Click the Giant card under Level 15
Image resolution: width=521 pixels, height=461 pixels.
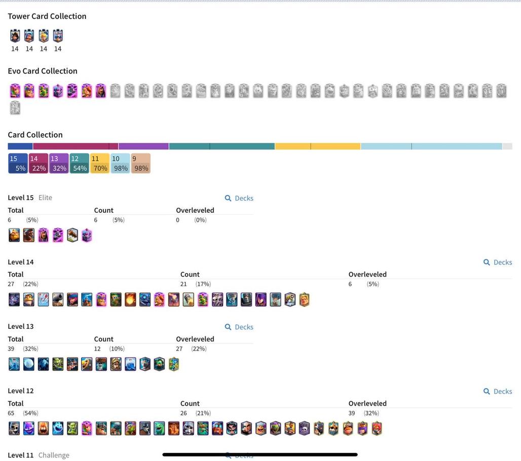pos(14,235)
